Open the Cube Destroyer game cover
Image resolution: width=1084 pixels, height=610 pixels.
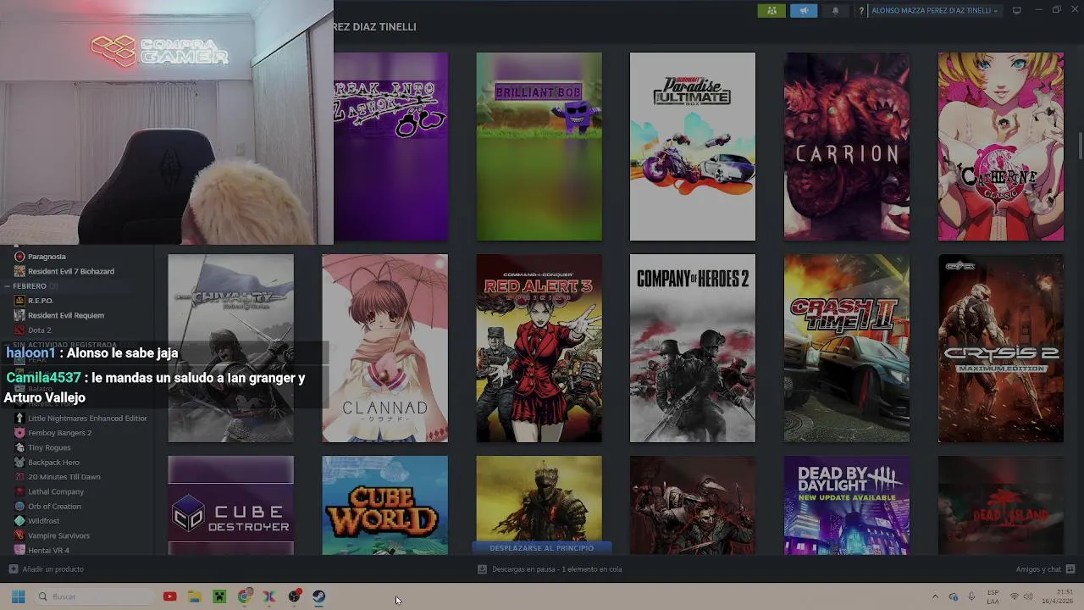click(x=231, y=506)
